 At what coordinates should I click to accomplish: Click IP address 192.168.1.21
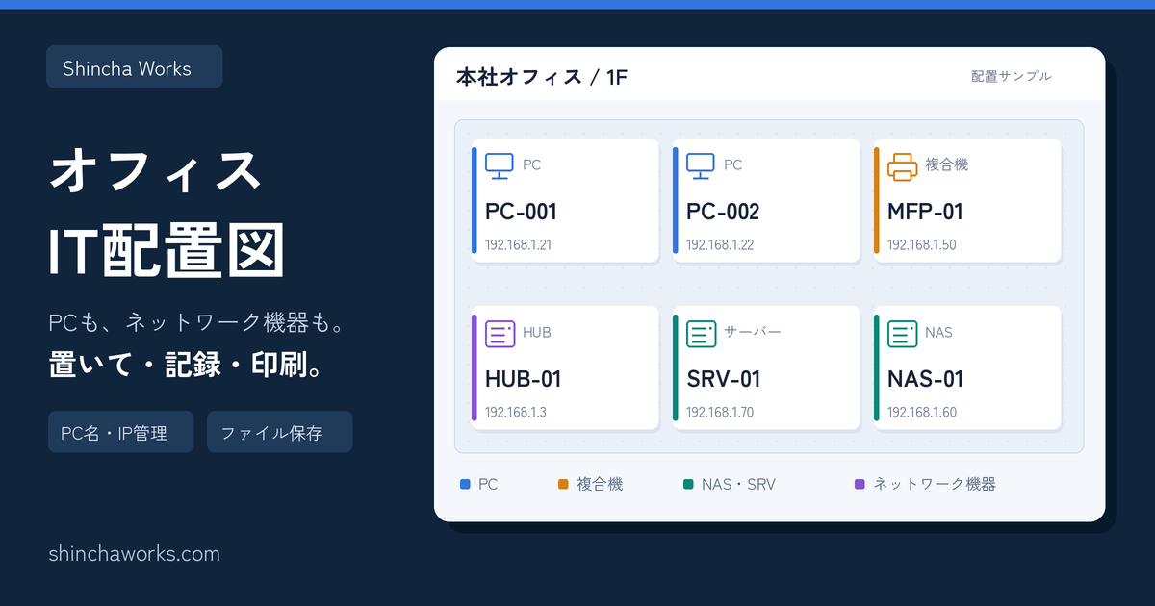518,245
